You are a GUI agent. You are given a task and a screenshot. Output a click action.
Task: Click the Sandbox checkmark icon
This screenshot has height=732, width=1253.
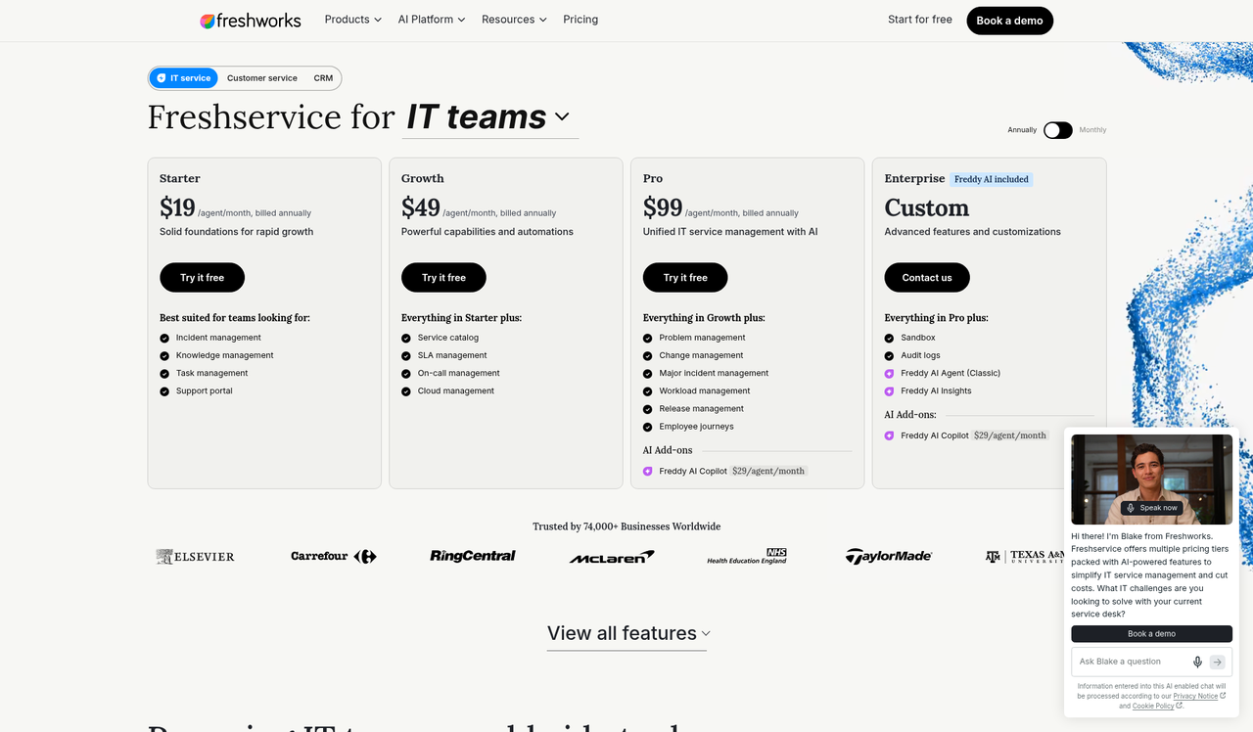(890, 339)
